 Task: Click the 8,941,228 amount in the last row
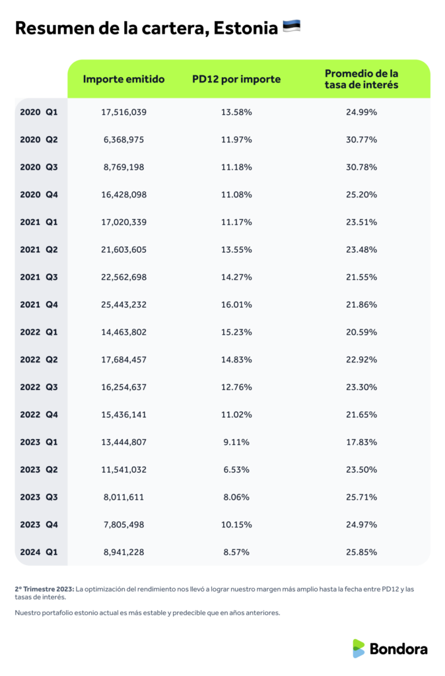click(x=123, y=552)
